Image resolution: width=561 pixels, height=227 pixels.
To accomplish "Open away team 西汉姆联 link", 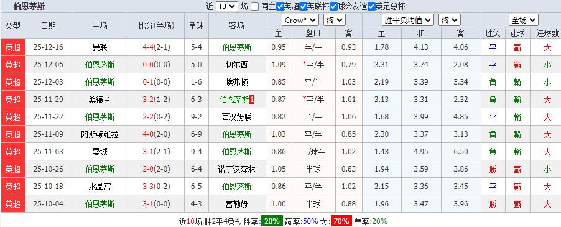I will [237, 117].
